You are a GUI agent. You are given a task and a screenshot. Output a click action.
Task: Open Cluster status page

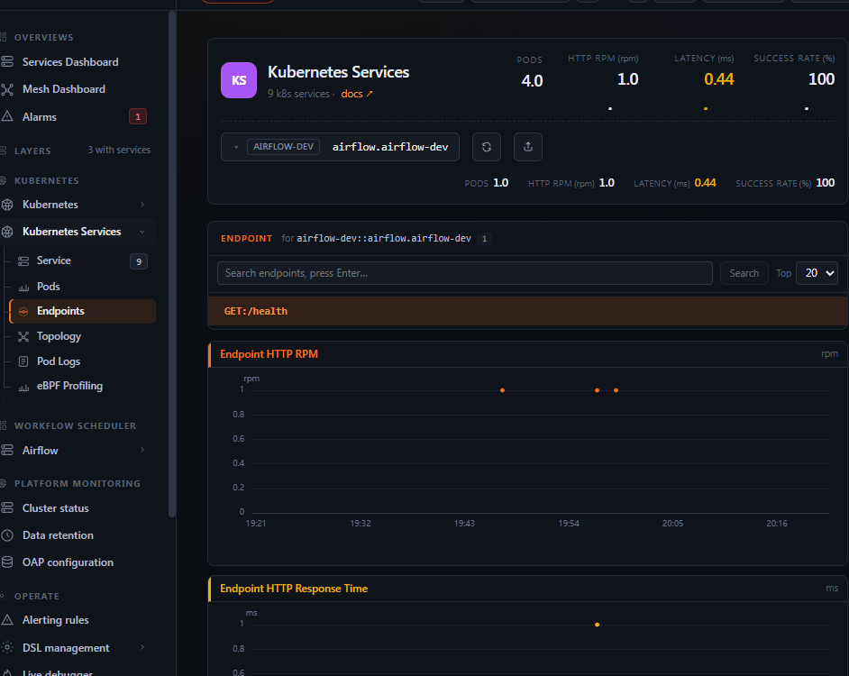coord(55,508)
